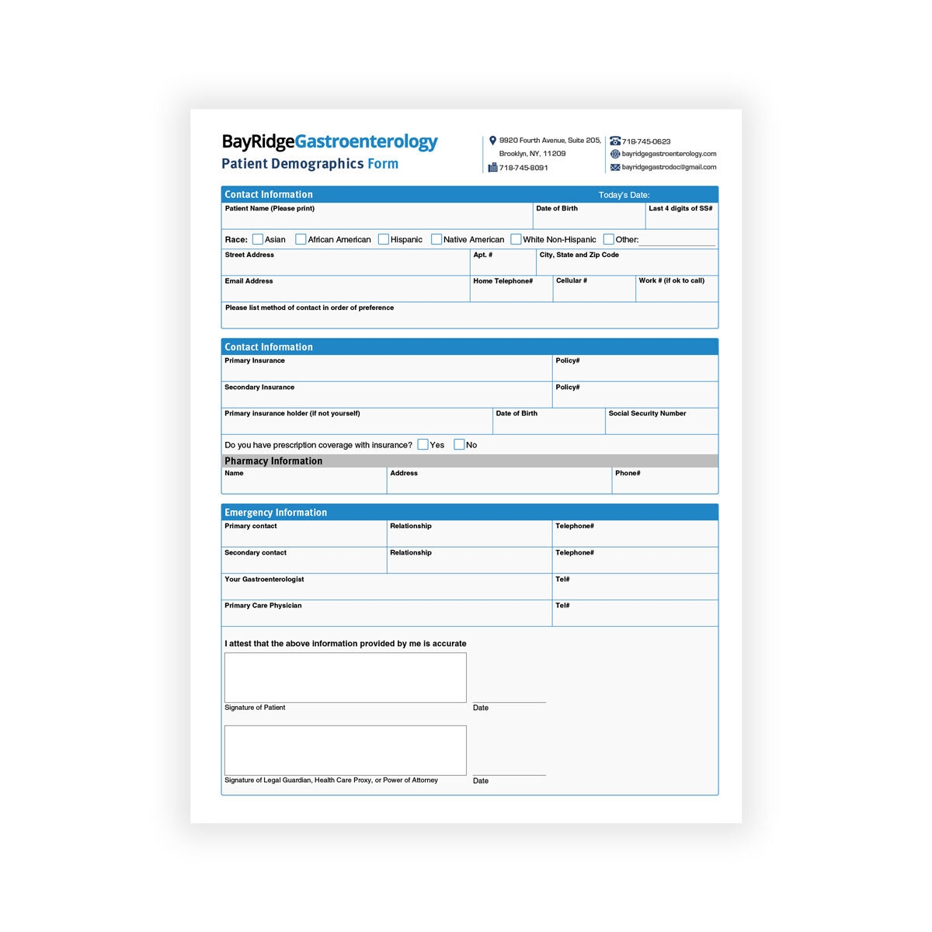This screenshot has width=932, height=932.
Task: Open the bayridgegastroenterology.com website link
Action: (669, 154)
